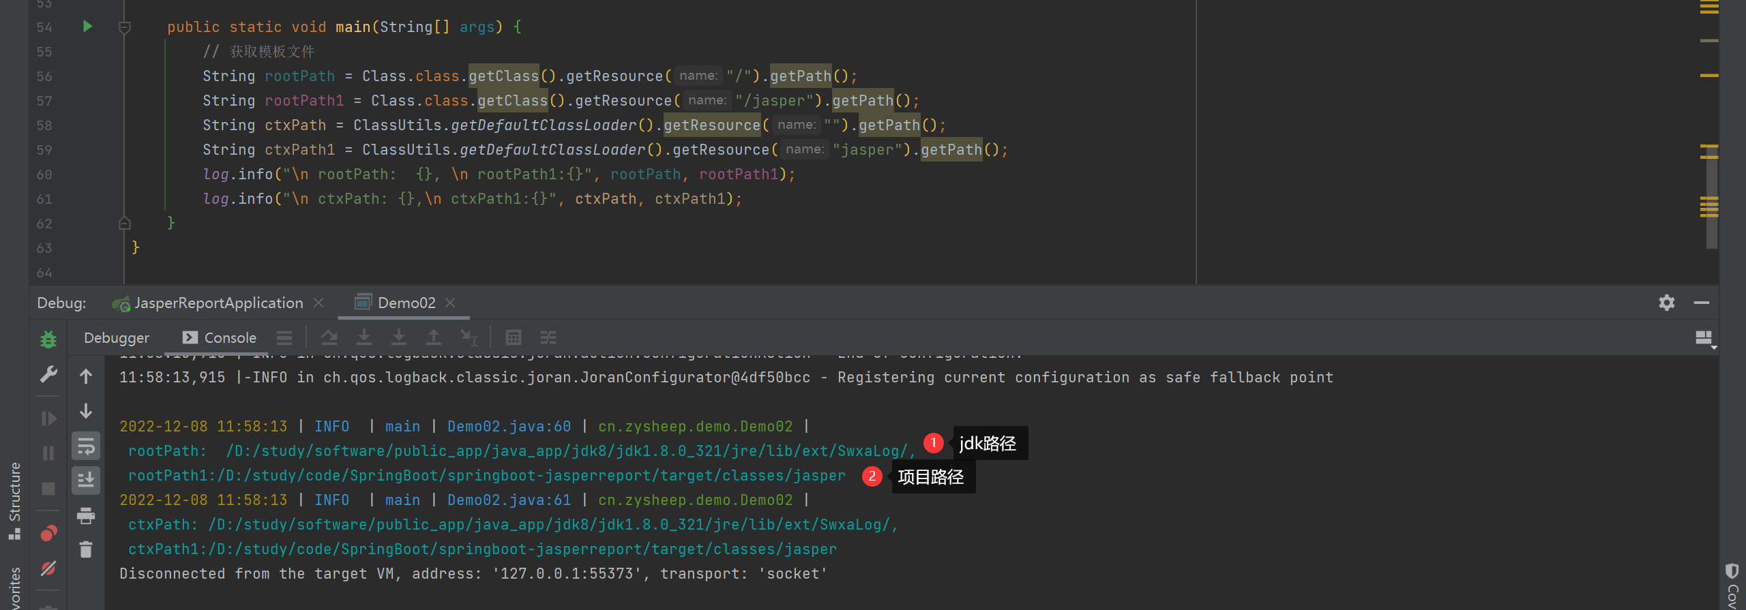Hide the Debug tool window
Image resolution: width=1746 pixels, height=610 pixels.
click(1702, 303)
